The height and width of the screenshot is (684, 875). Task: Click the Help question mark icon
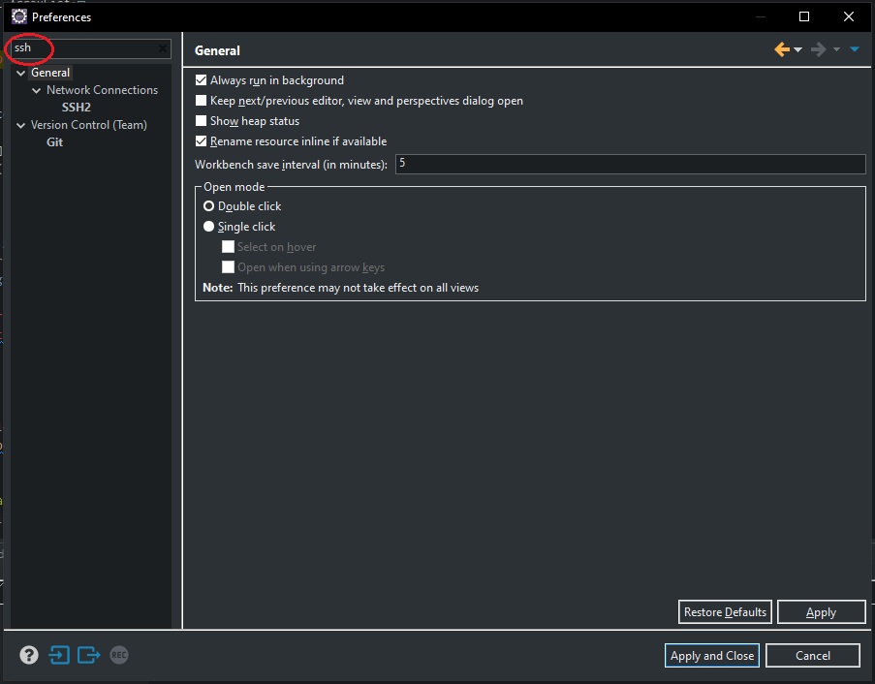pyautogui.click(x=29, y=655)
